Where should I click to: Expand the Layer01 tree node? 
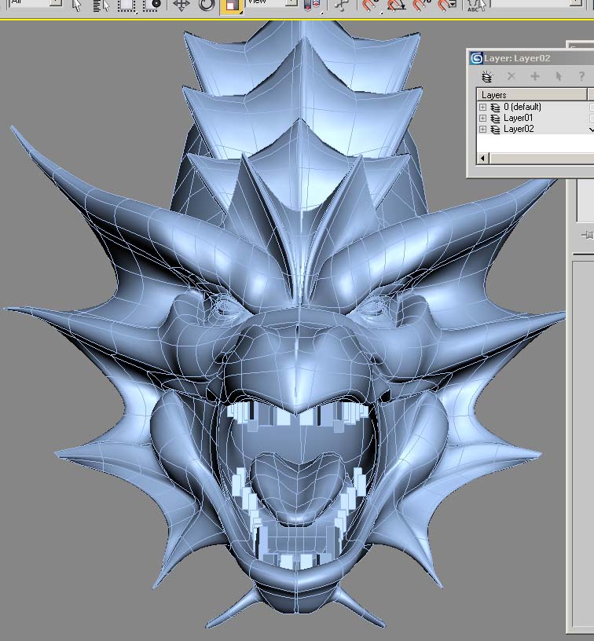point(482,118)
